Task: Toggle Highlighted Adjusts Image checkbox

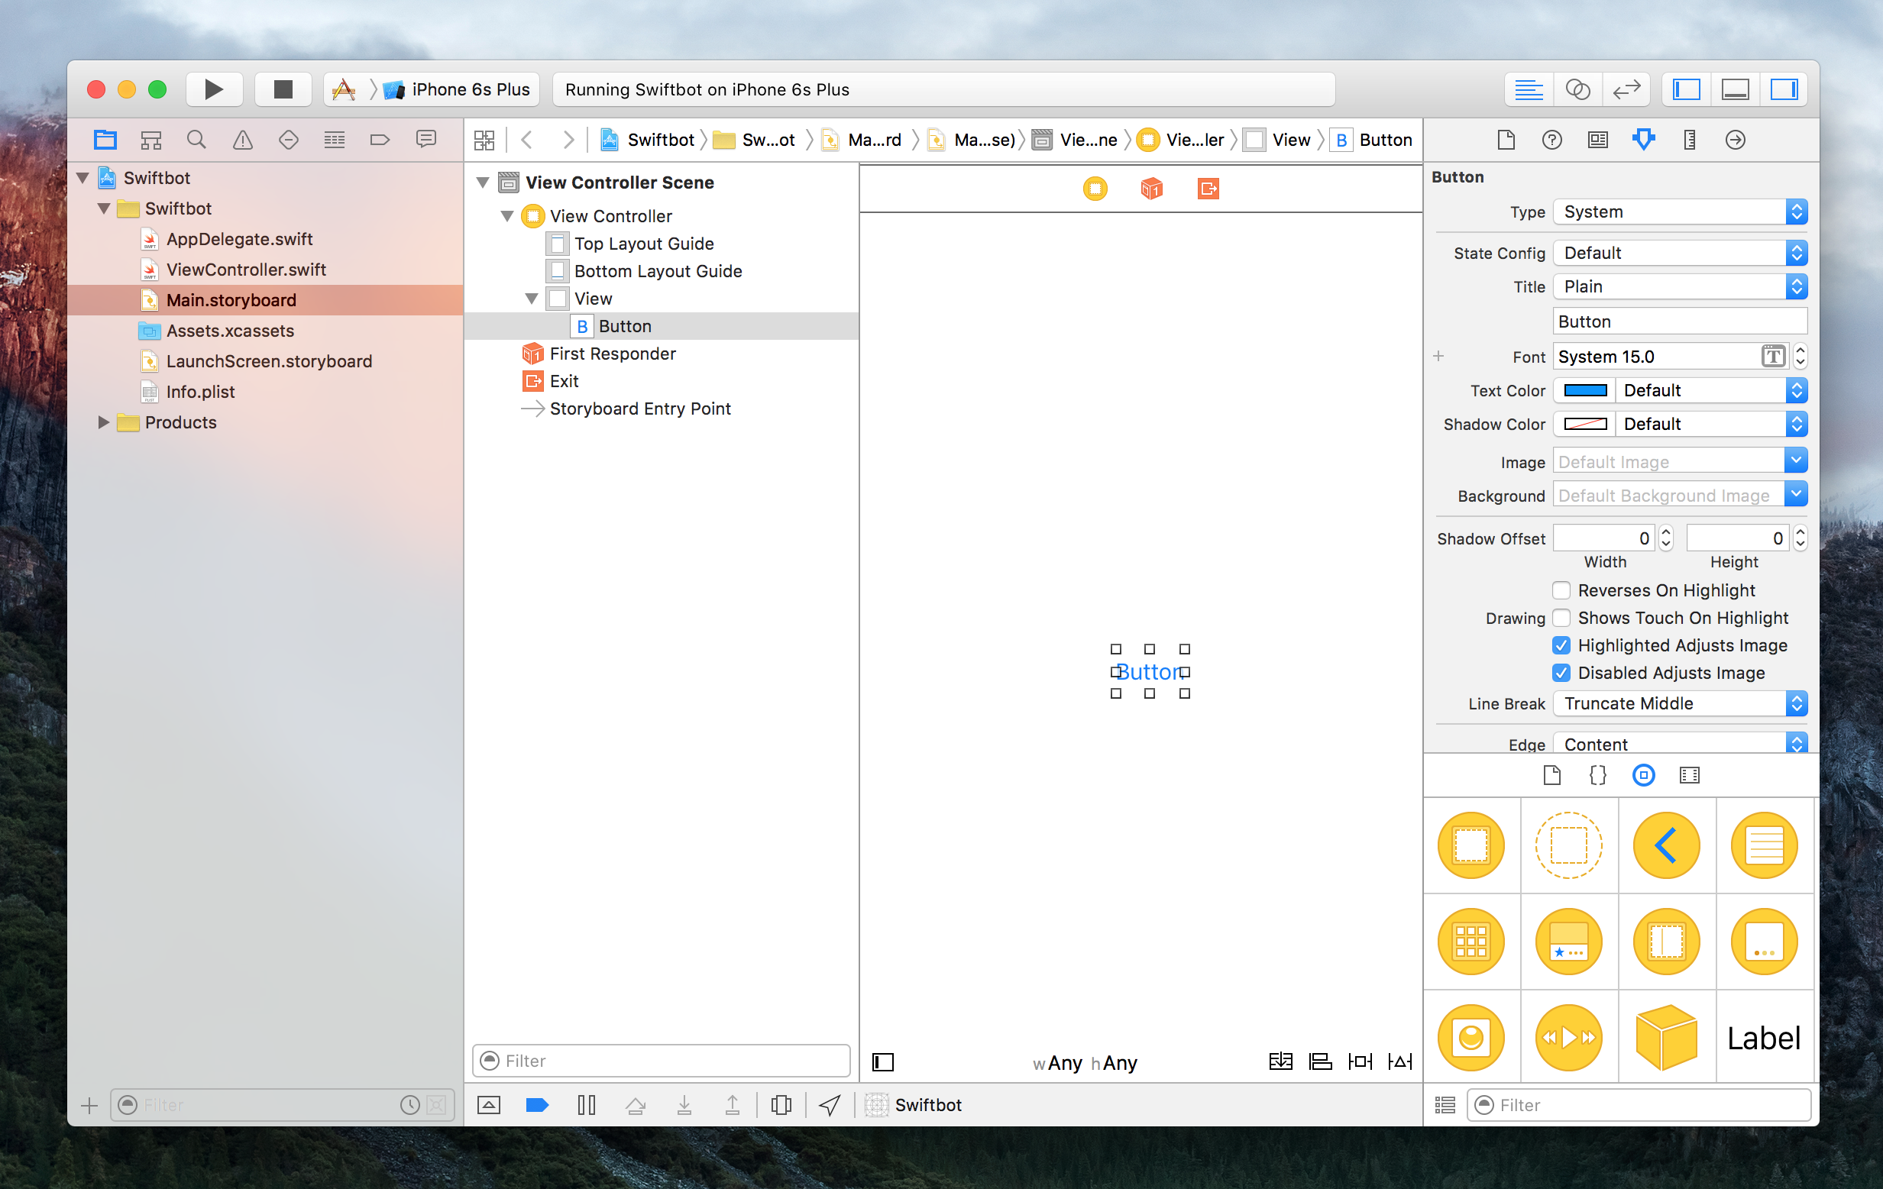Action: [x=1561, y=644]
